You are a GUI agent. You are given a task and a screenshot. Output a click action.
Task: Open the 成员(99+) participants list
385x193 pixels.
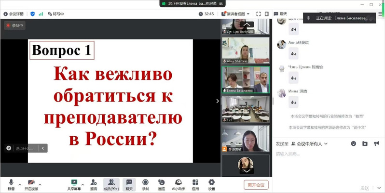click(111, 183)
